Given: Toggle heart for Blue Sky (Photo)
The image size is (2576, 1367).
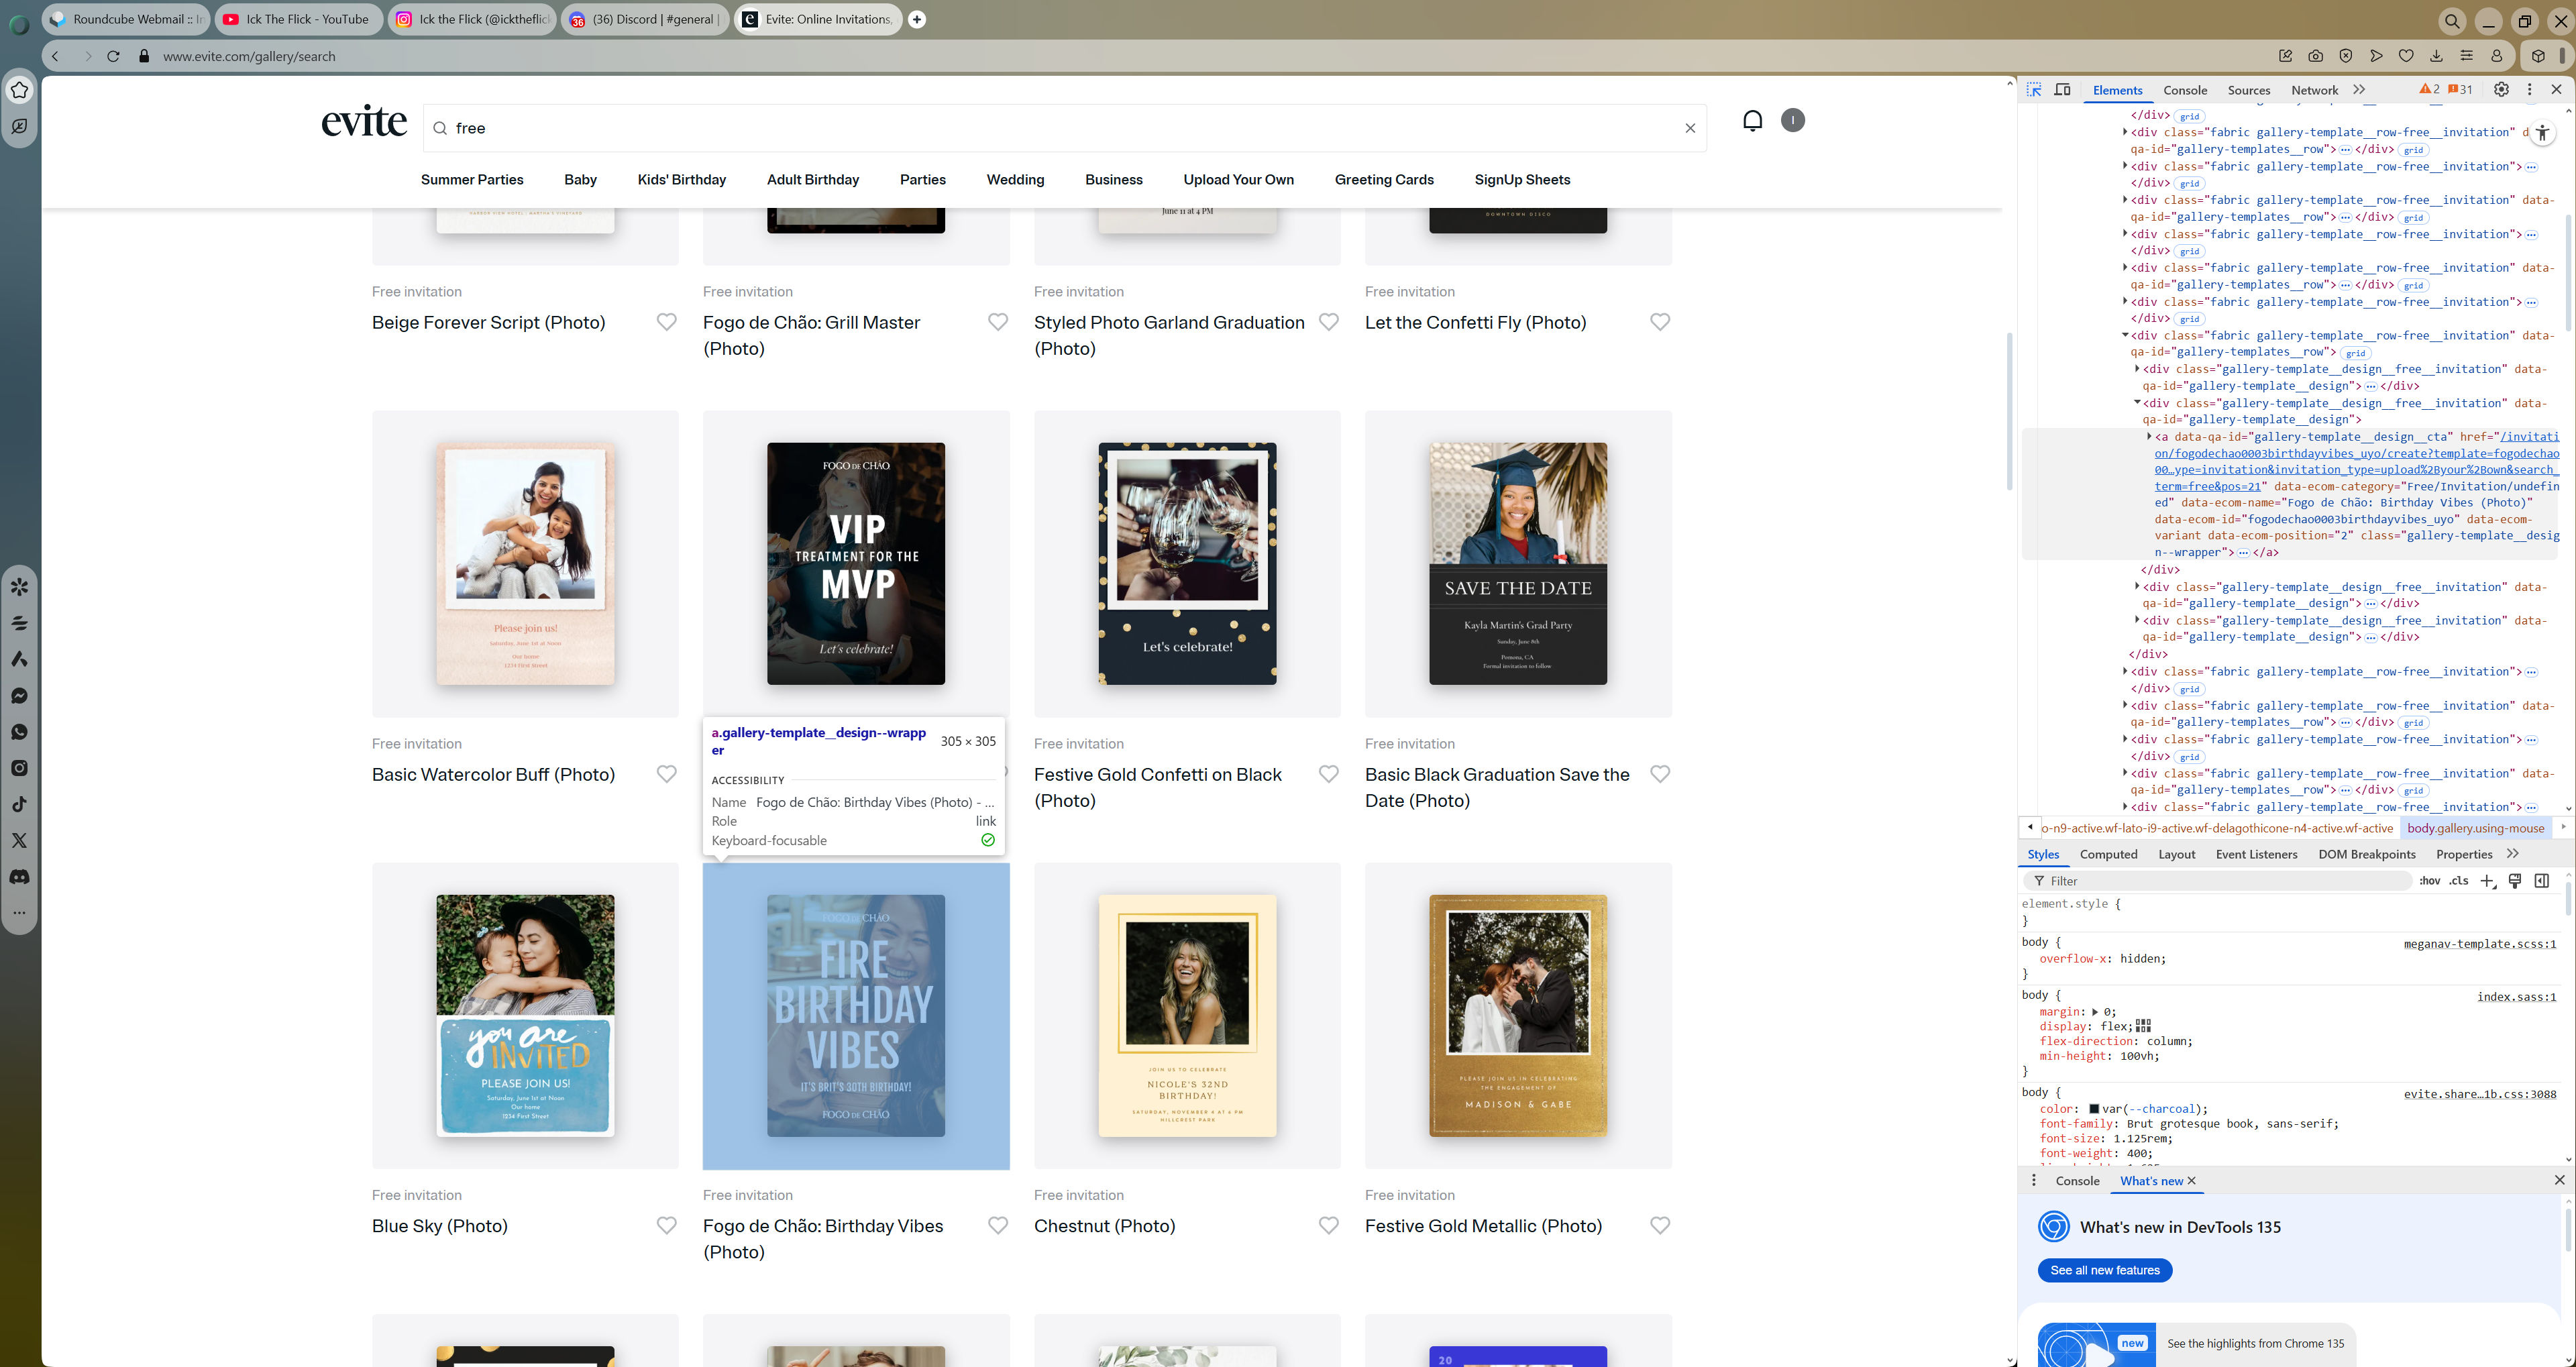Looking at the screenshot, I should [x=666, y=1225].
